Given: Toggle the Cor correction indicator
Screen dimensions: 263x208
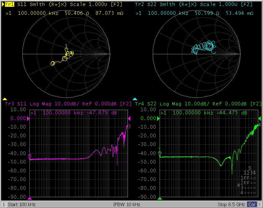Looking at the screenshot, I should point(252,205).
